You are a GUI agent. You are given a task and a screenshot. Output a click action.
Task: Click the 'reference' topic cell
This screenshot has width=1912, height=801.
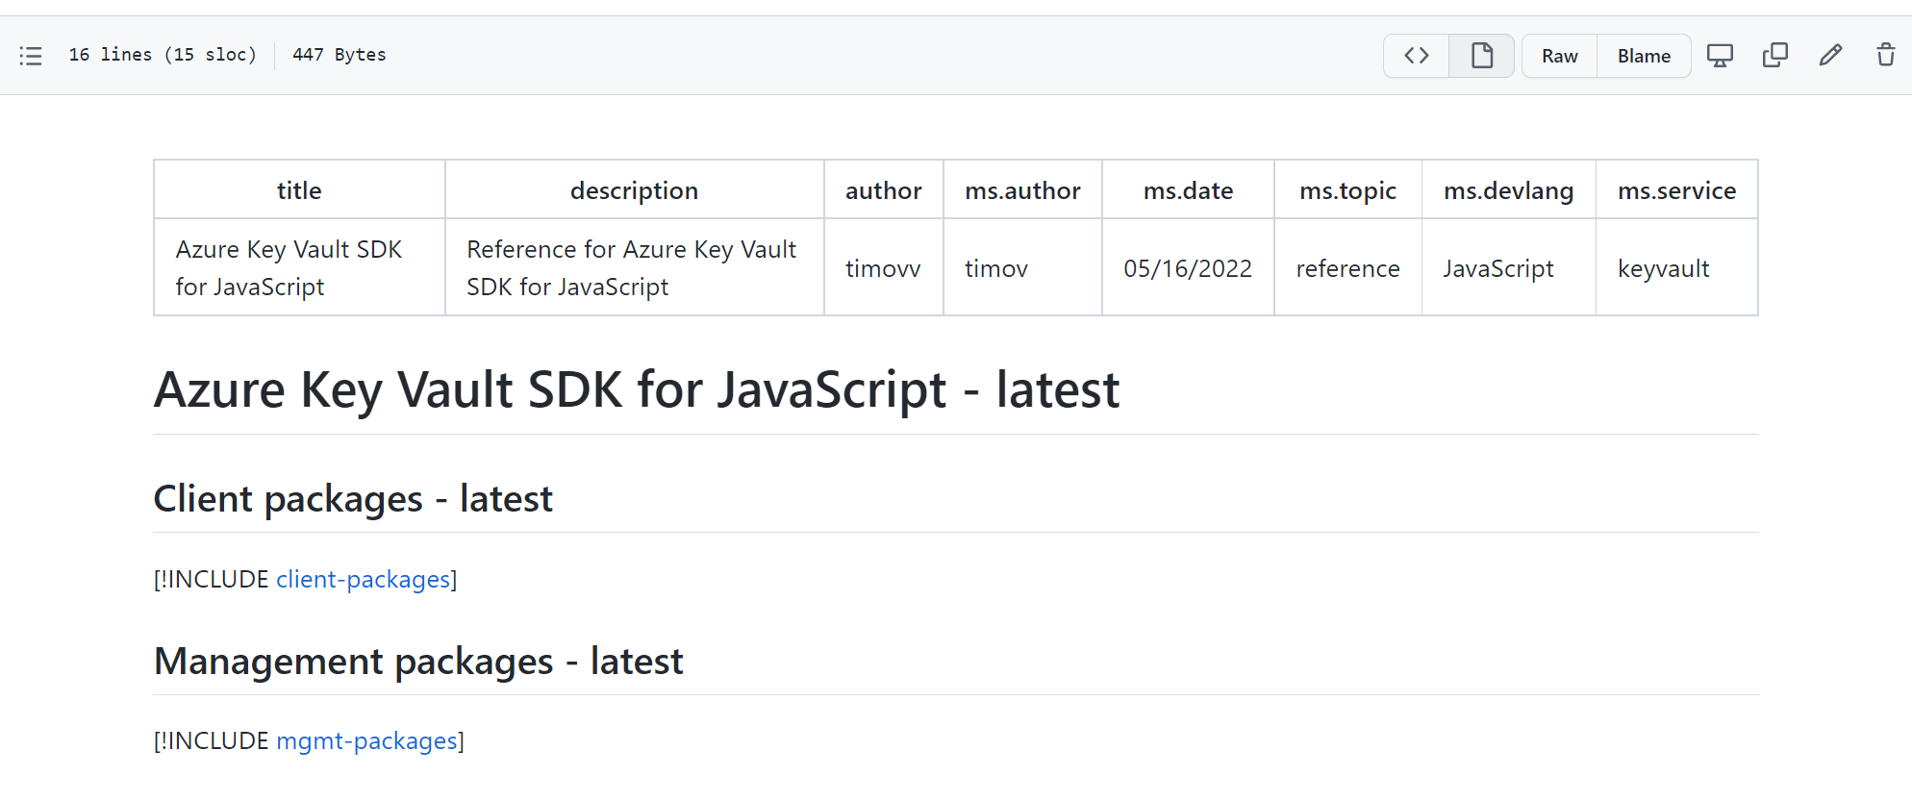click(x=1347, y=268)
